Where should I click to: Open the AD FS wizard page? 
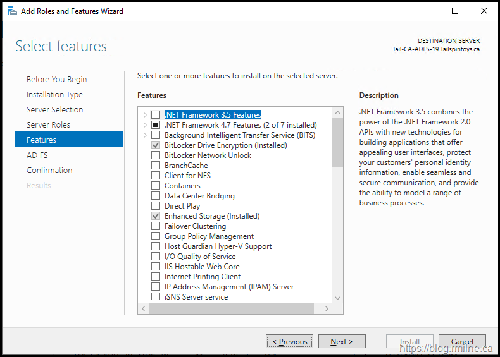click(x=37, y=155)
